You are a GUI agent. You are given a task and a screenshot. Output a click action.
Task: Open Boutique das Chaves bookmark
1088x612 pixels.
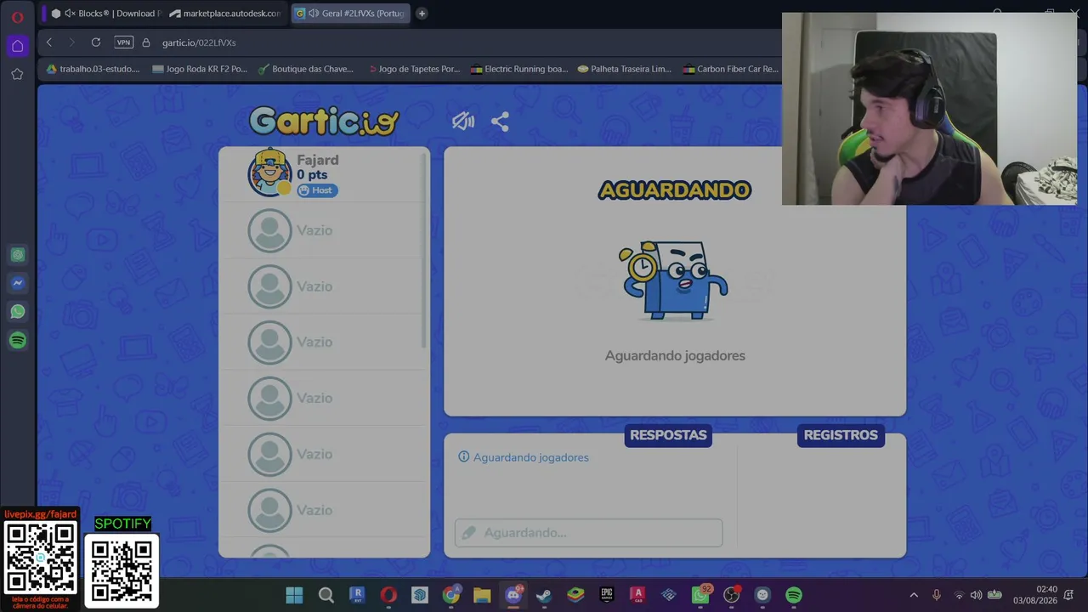tap(306, 69)
